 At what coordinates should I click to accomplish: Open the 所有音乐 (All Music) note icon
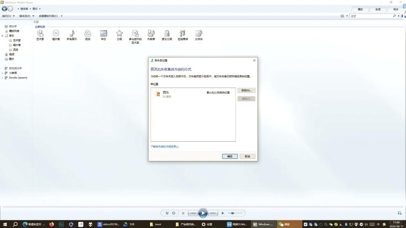pos(72,35)
